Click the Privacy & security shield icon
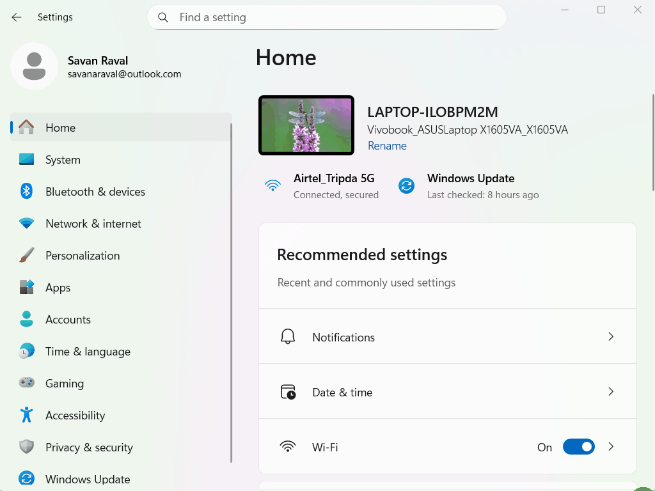Viewport: 655px width, 491px height. click(x=26, y=447)
